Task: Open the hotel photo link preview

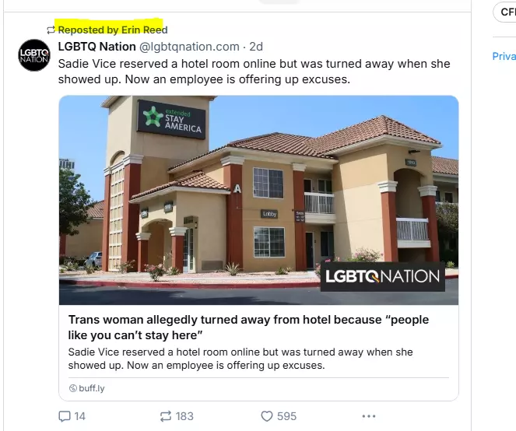Action: tap(258, 200)
